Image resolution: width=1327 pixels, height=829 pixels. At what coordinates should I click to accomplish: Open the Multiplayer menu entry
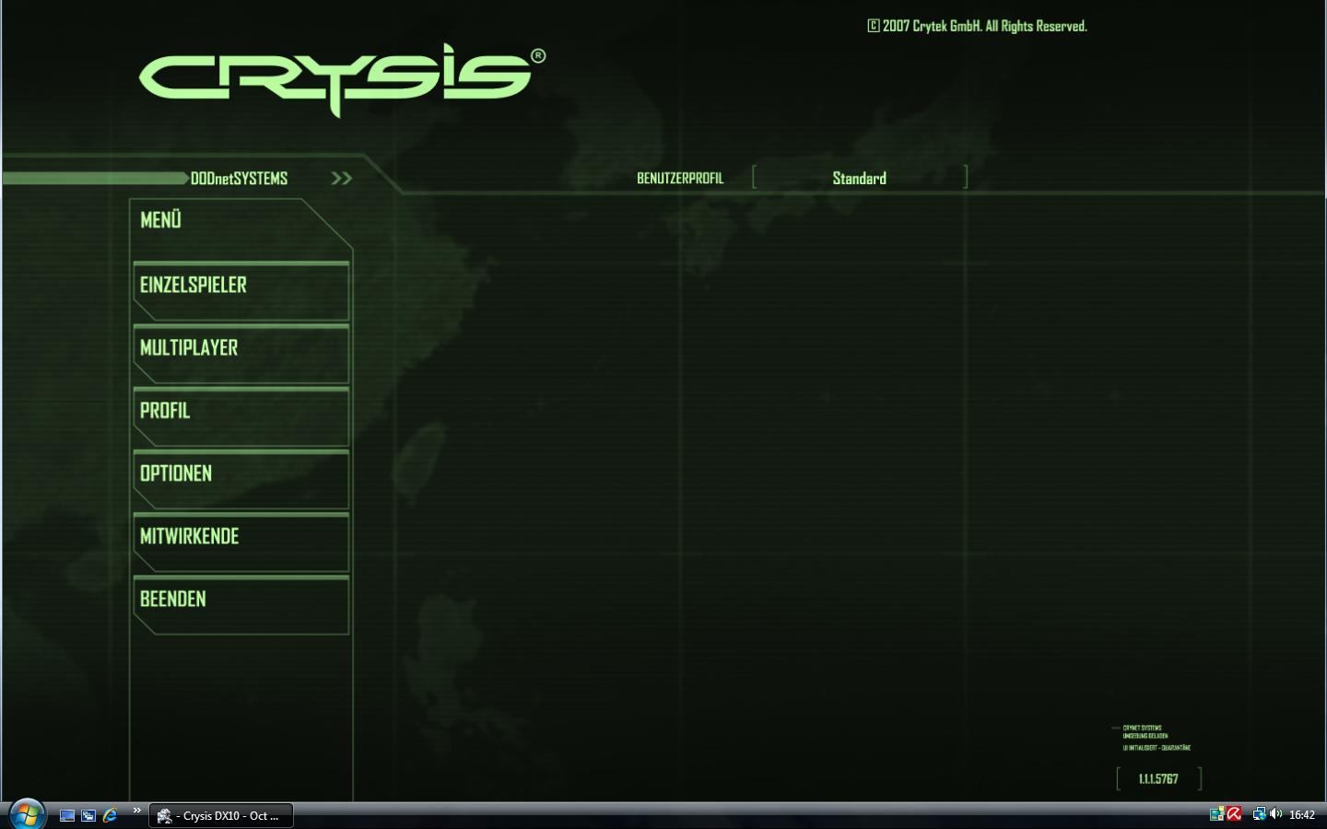tap(241, 354)
